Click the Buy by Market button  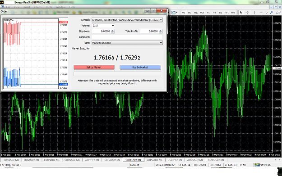tap(140, 67)
